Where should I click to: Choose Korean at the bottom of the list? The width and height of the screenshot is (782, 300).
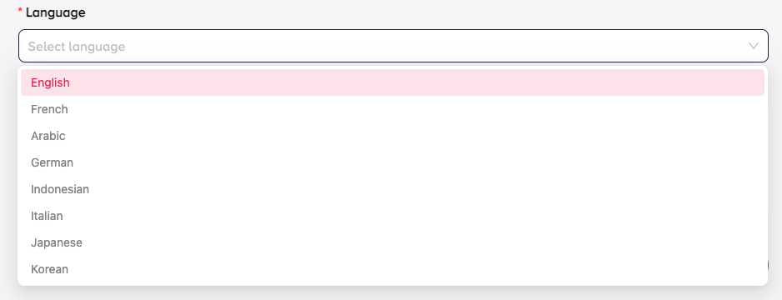(393, 270)
